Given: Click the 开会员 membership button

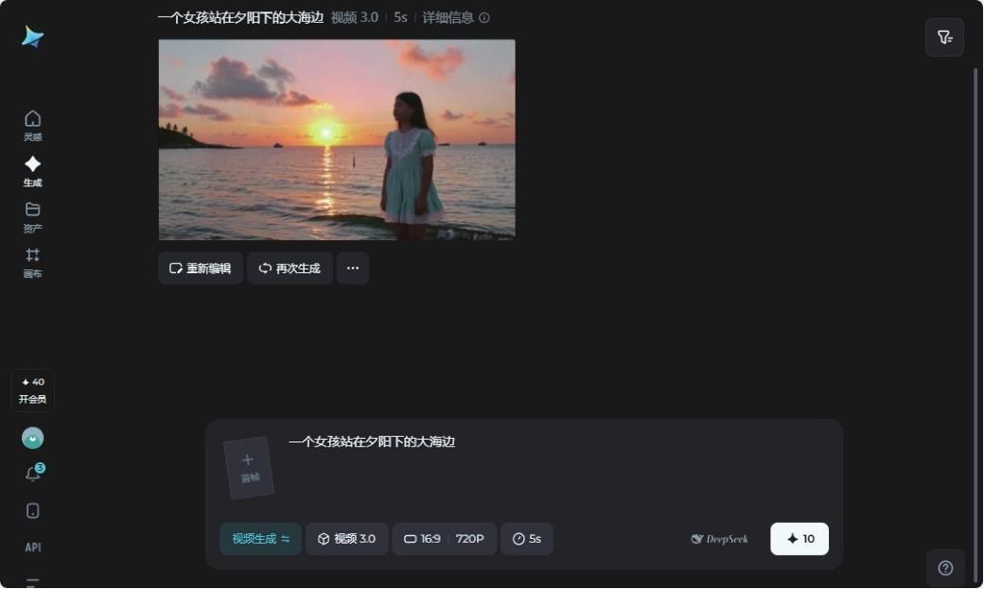Looking at the screenshot, I should click(32, 390).
